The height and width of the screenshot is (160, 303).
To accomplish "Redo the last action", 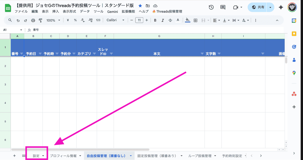I will (26, 20).
